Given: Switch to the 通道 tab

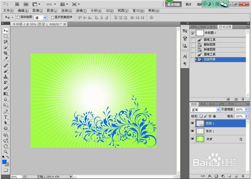Looking at the screenshot, I should pos(203,104).
